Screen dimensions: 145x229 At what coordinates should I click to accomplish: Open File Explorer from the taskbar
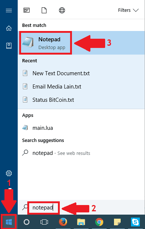(x=81, y=222)
